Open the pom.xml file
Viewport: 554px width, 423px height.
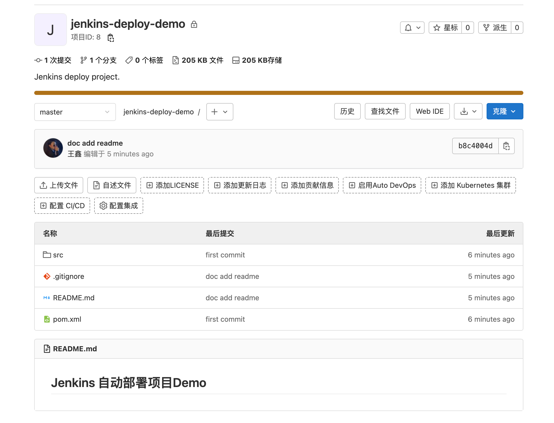tap(67, 319)
